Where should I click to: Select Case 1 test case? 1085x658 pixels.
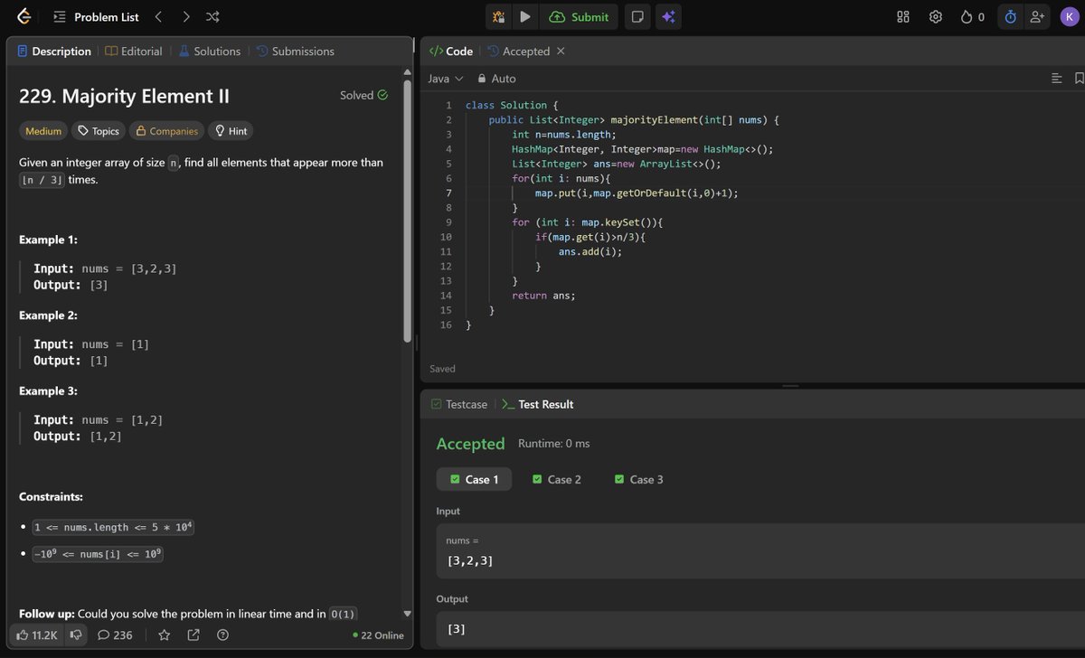474,479
